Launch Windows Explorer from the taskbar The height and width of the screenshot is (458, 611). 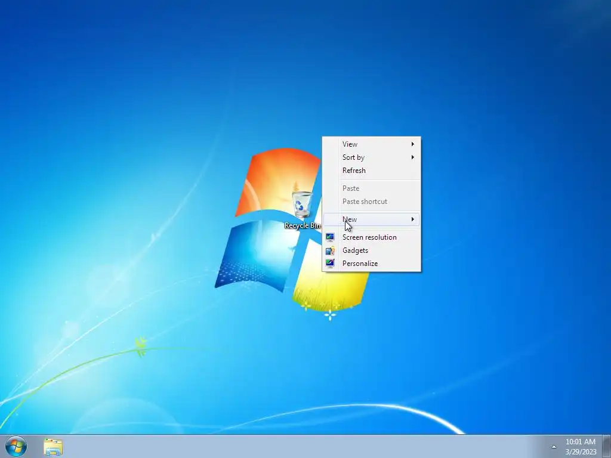click(x=53, y=447)
